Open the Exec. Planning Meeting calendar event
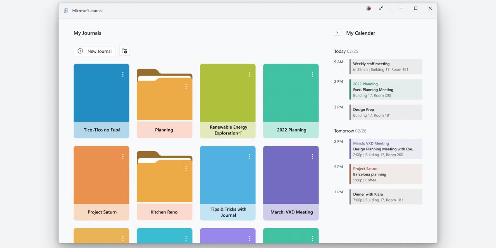Screen dimensions: 496x248 [386, 90]
